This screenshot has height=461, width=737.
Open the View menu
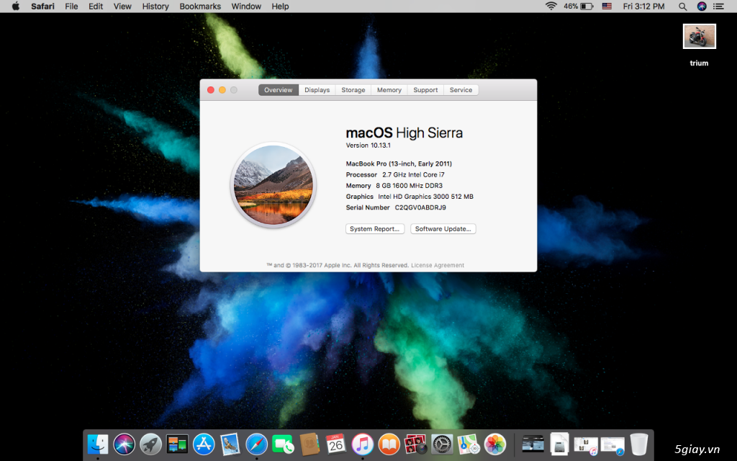122,6
